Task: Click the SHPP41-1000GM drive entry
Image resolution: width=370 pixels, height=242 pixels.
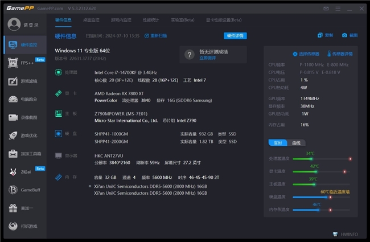Action: (x=111, y=134)
